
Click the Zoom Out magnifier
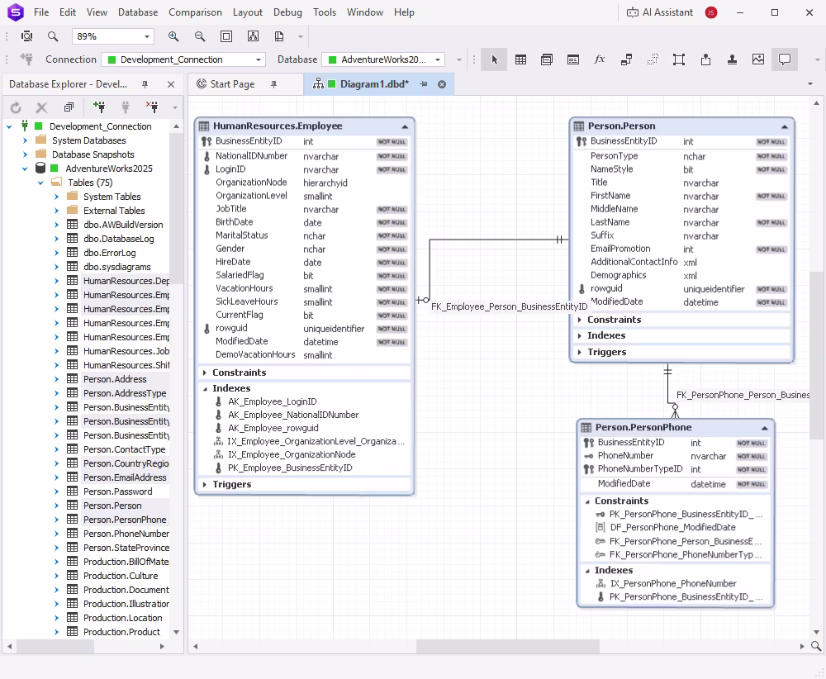pos(200,36)
